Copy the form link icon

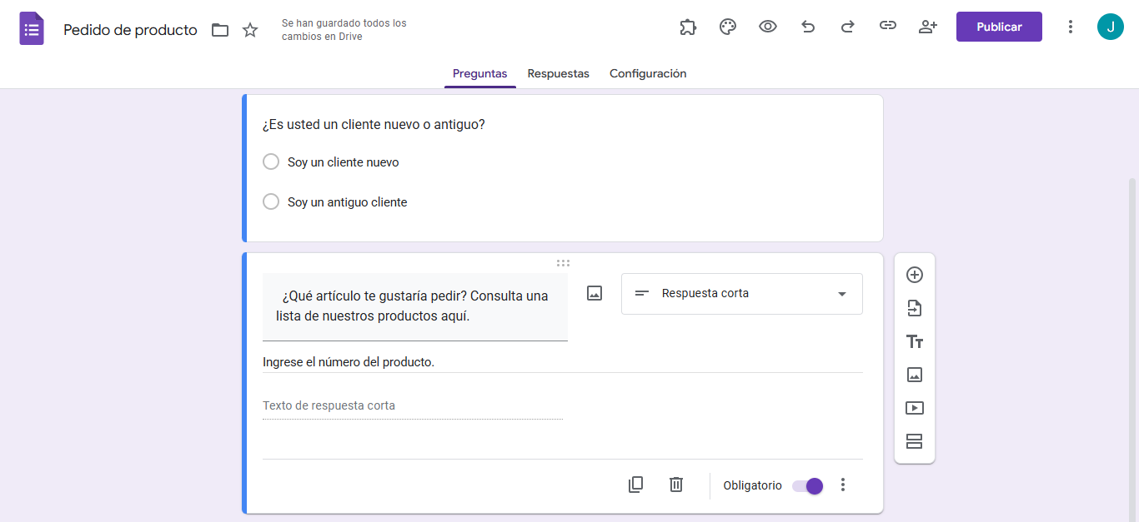coord(888,27)
